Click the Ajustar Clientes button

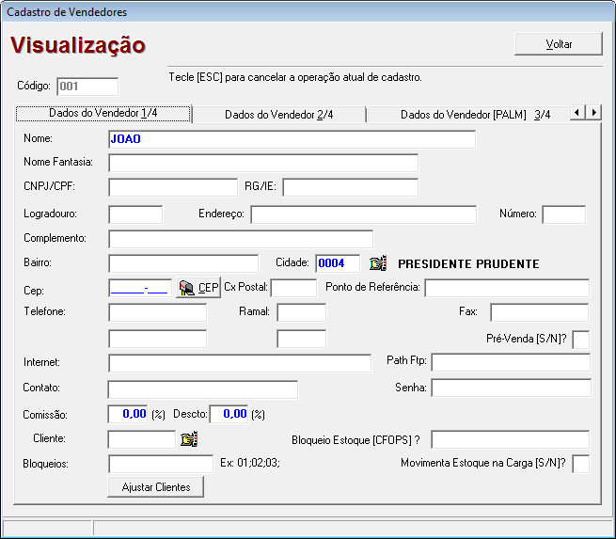(156, 487)
